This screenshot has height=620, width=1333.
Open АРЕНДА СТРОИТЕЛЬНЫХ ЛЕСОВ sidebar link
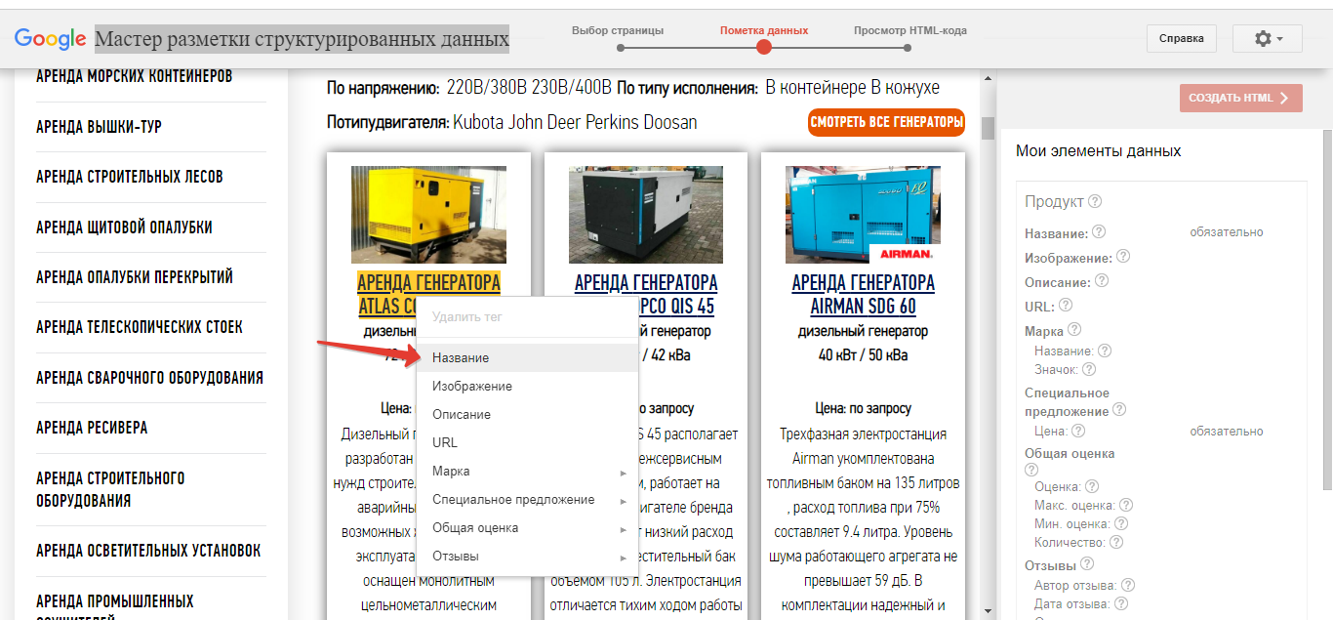click(130, 177)
